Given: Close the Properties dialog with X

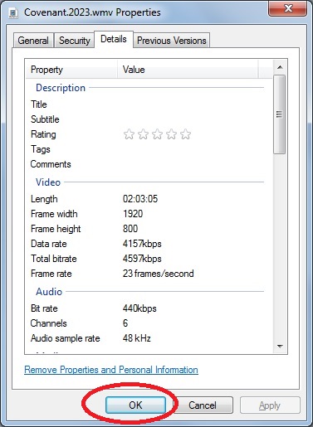Looking at the screenshot, I should pos(288,8).
